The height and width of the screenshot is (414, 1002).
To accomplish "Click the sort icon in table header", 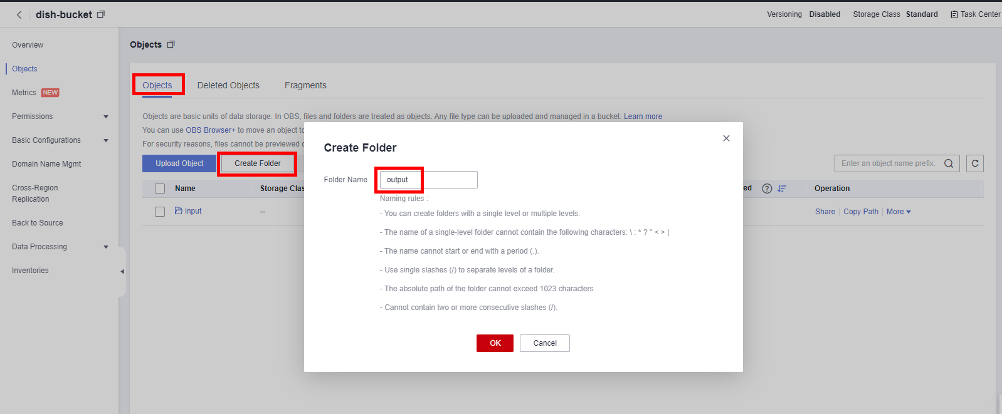I will [782, 189].
